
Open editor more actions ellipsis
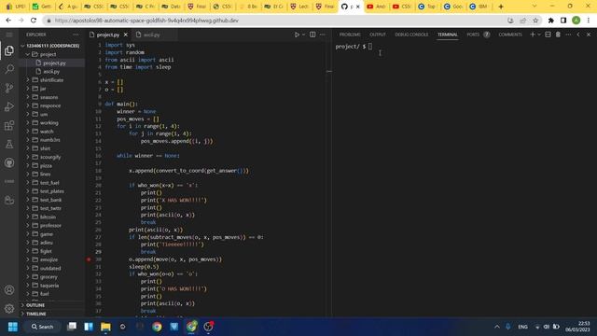pyautogui.click(x=323, y=35)
